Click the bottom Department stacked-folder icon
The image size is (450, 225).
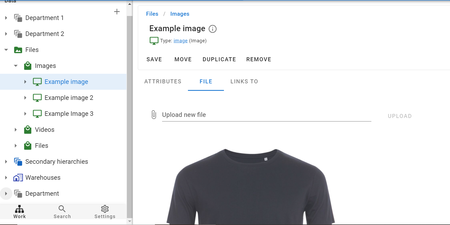click(x=18, y=194)
